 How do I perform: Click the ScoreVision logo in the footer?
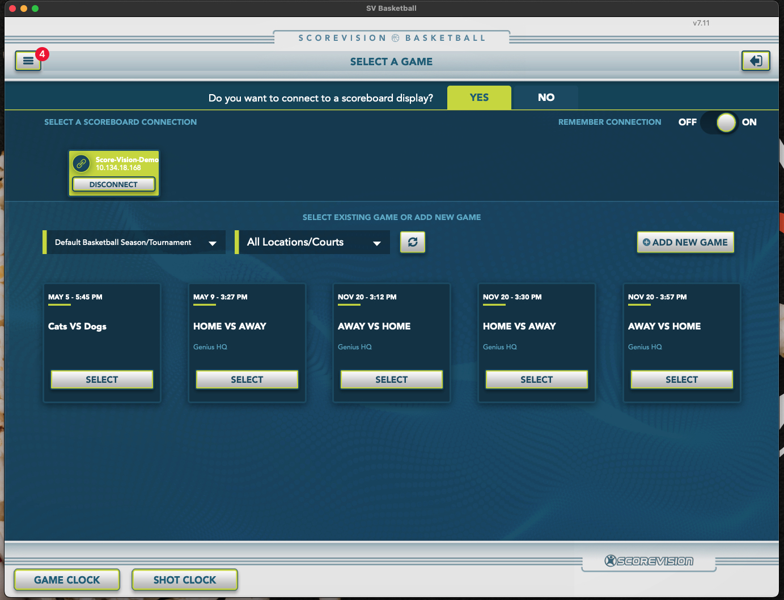click(x=649, y=561)
